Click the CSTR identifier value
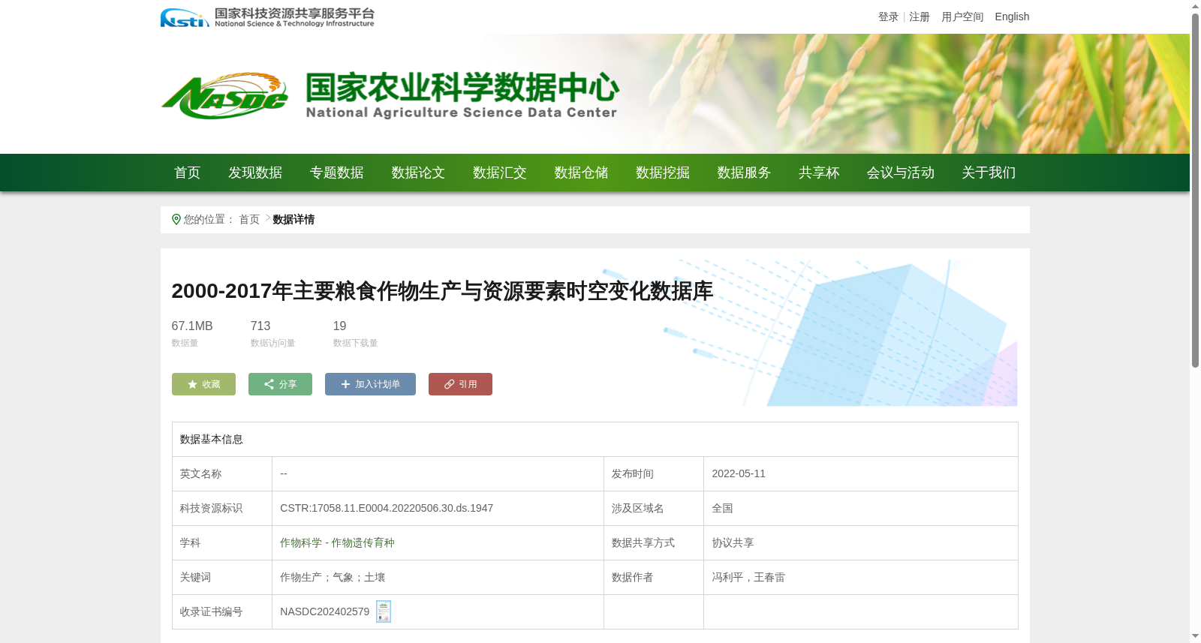This screenshot has height=643, width=1201. point(387,508)
